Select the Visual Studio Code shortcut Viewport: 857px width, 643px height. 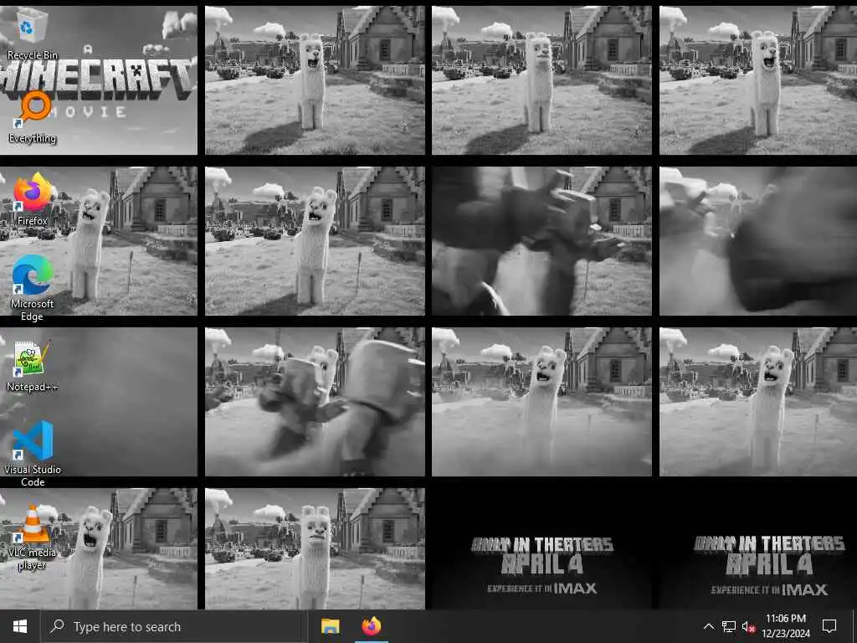pyautogui.click(x=33, y=453)
